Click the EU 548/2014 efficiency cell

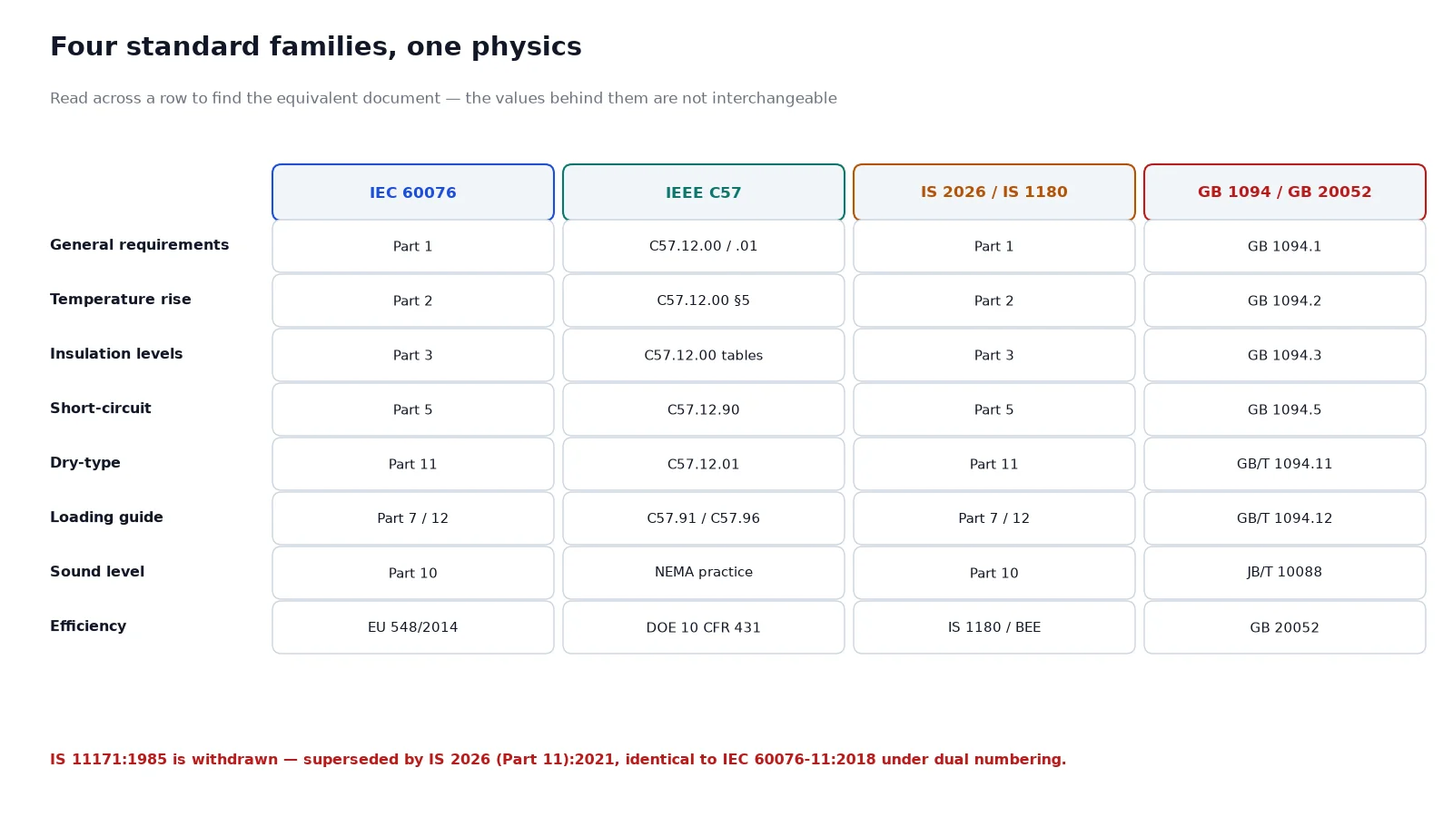(x=413, y=627)
